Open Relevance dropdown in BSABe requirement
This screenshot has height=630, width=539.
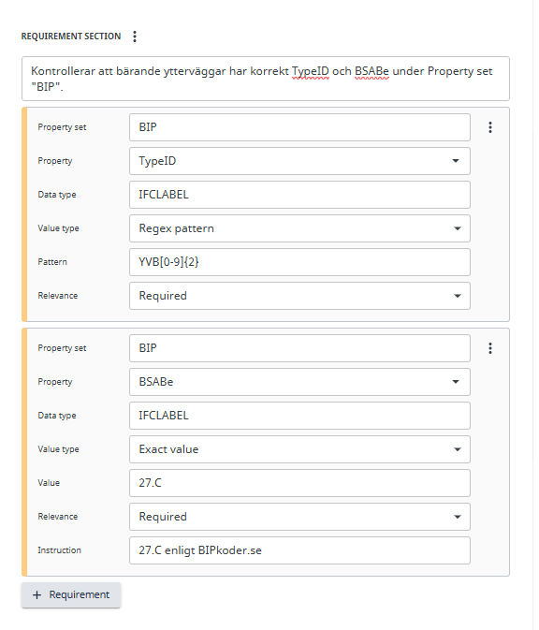coord(299,517)
